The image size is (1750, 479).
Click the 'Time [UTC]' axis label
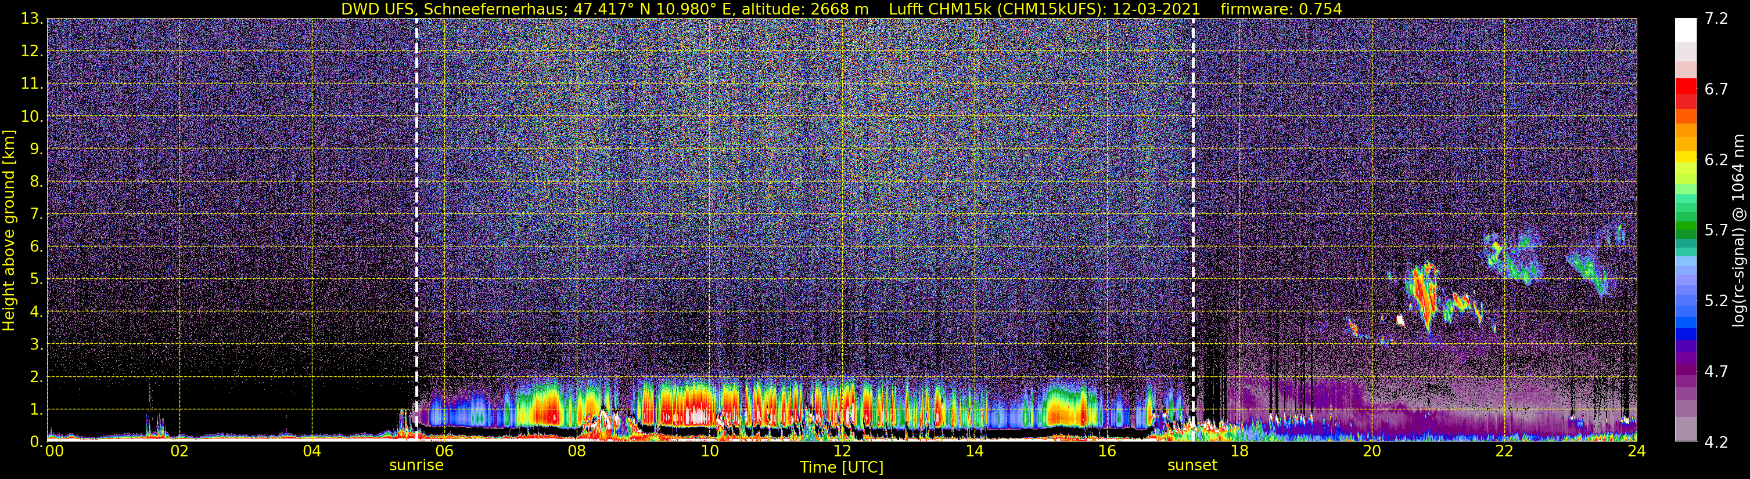tap(842, 467)
